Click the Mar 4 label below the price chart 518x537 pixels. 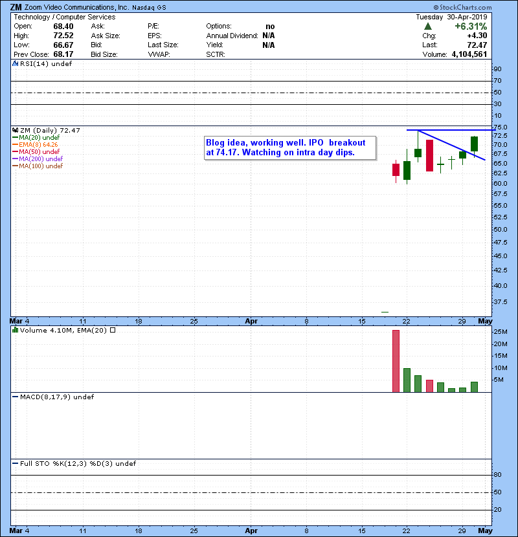(19, 322)
